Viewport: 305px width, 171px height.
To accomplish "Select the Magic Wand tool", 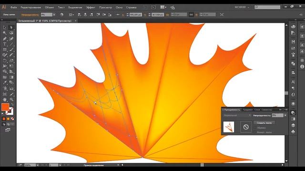I will click(5, 33).
